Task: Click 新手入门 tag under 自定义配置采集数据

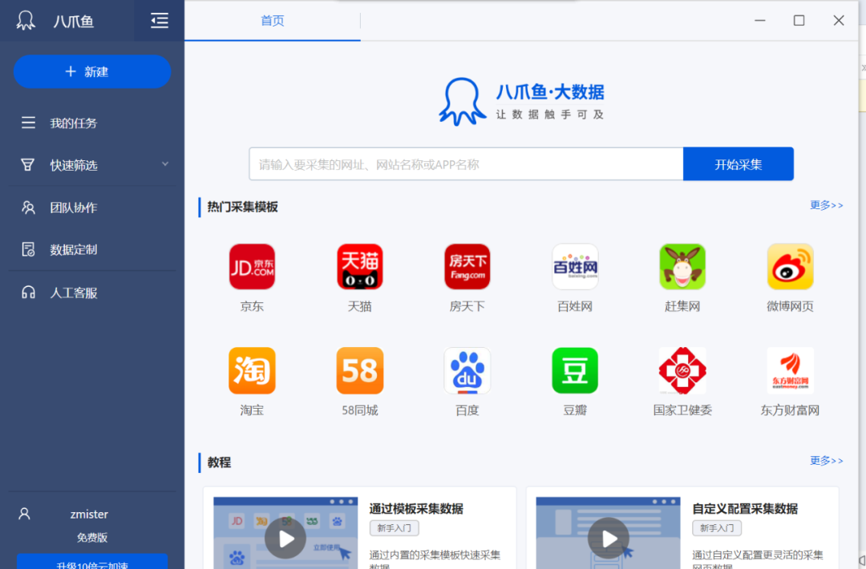Action: 717,528
